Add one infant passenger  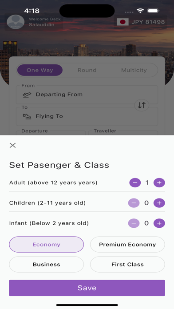coord(159,223)
